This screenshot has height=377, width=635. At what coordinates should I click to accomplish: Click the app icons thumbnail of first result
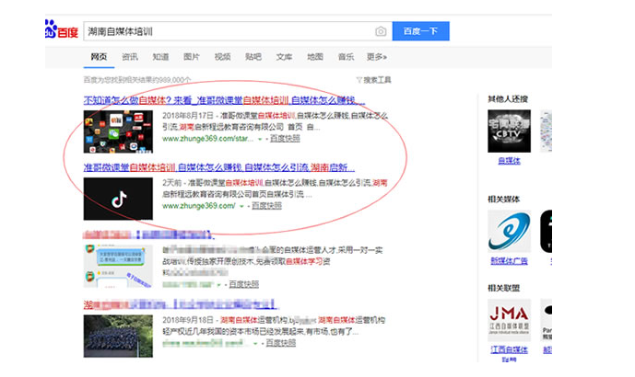[118, 131]
